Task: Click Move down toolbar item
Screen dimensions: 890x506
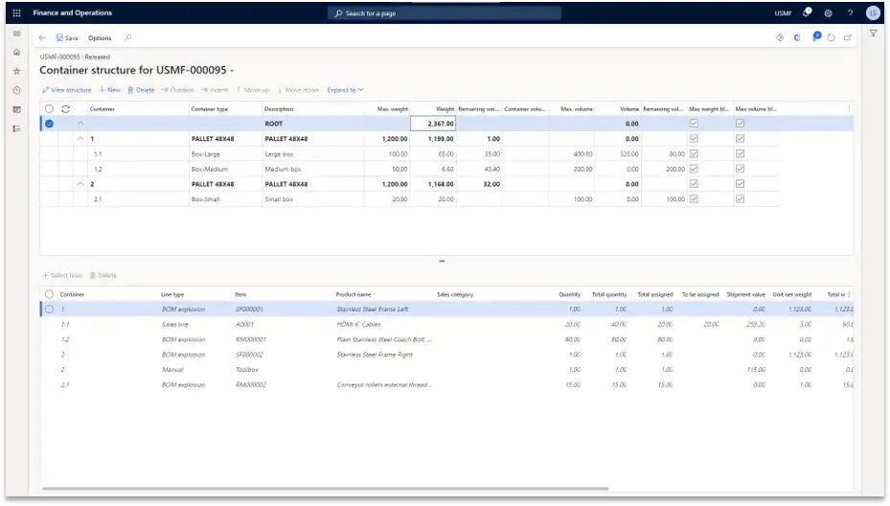Action: coord(299,90)
